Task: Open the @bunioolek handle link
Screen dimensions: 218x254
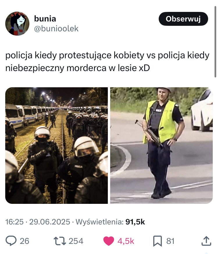Action: tap(56, 29)
